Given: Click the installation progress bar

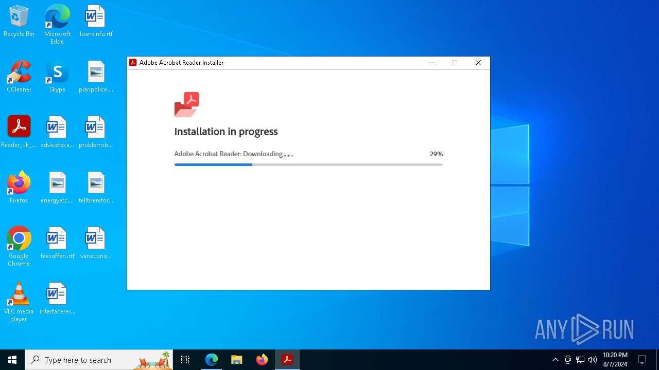Looking at the screenshot, I should click(x=308, y=164).
